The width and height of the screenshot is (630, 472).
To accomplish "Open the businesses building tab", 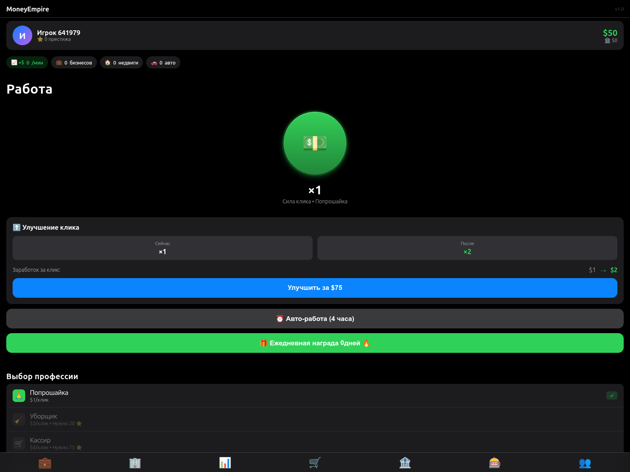I will coord(135,463).
